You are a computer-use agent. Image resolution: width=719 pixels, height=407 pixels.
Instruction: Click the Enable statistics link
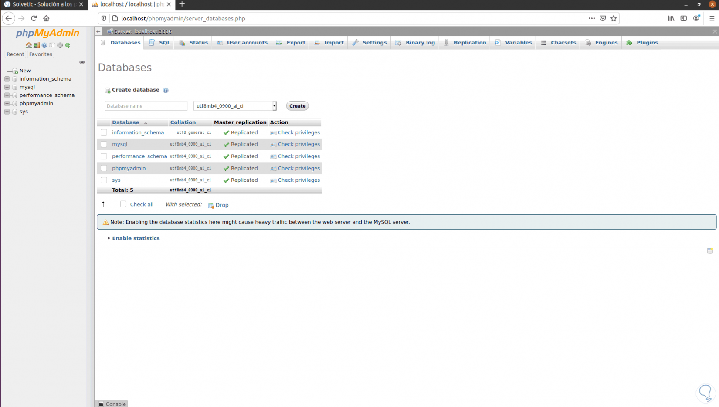pyautogui.click(x=136, y=238)
